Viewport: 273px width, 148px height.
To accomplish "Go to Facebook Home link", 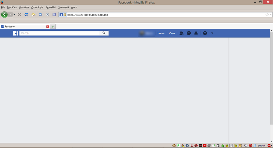I will 161,33.
